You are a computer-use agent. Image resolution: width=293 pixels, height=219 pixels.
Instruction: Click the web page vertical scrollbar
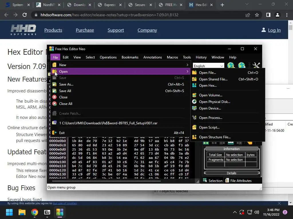tap(290, 27)
